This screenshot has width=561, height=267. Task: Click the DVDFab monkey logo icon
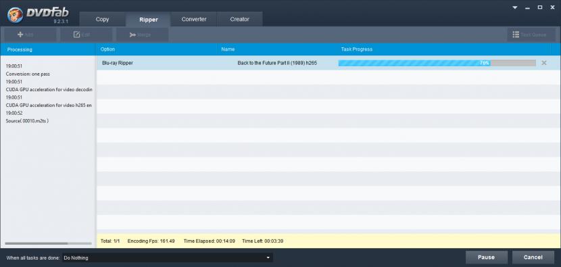(x=15, y=15)
